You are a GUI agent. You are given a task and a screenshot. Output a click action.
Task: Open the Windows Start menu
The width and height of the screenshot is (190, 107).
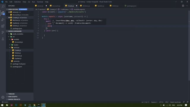click(2, 105)
